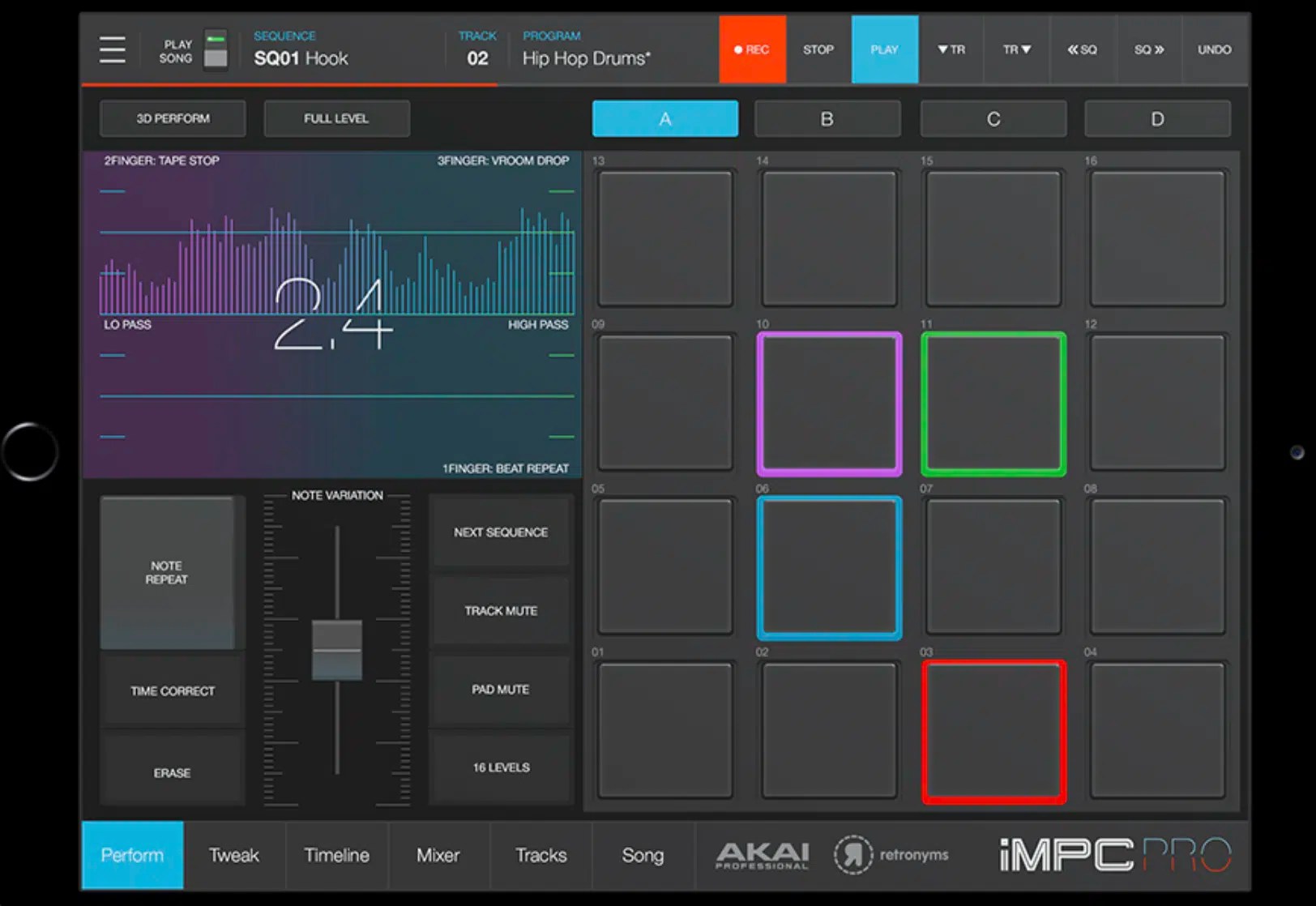
Task: Open the SQ01 Hook sequence selector
Action: [301, 58]
